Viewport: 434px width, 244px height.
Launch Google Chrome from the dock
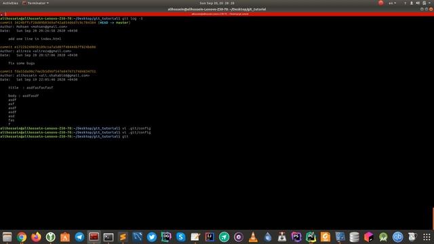point(22,237)
